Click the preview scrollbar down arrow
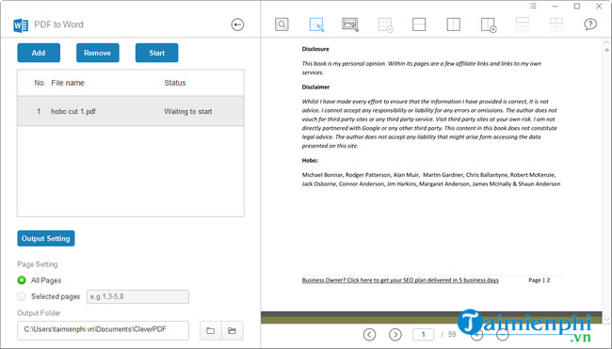Image resolution: width=612 pixels, height=349 pixels. (606, 319)
